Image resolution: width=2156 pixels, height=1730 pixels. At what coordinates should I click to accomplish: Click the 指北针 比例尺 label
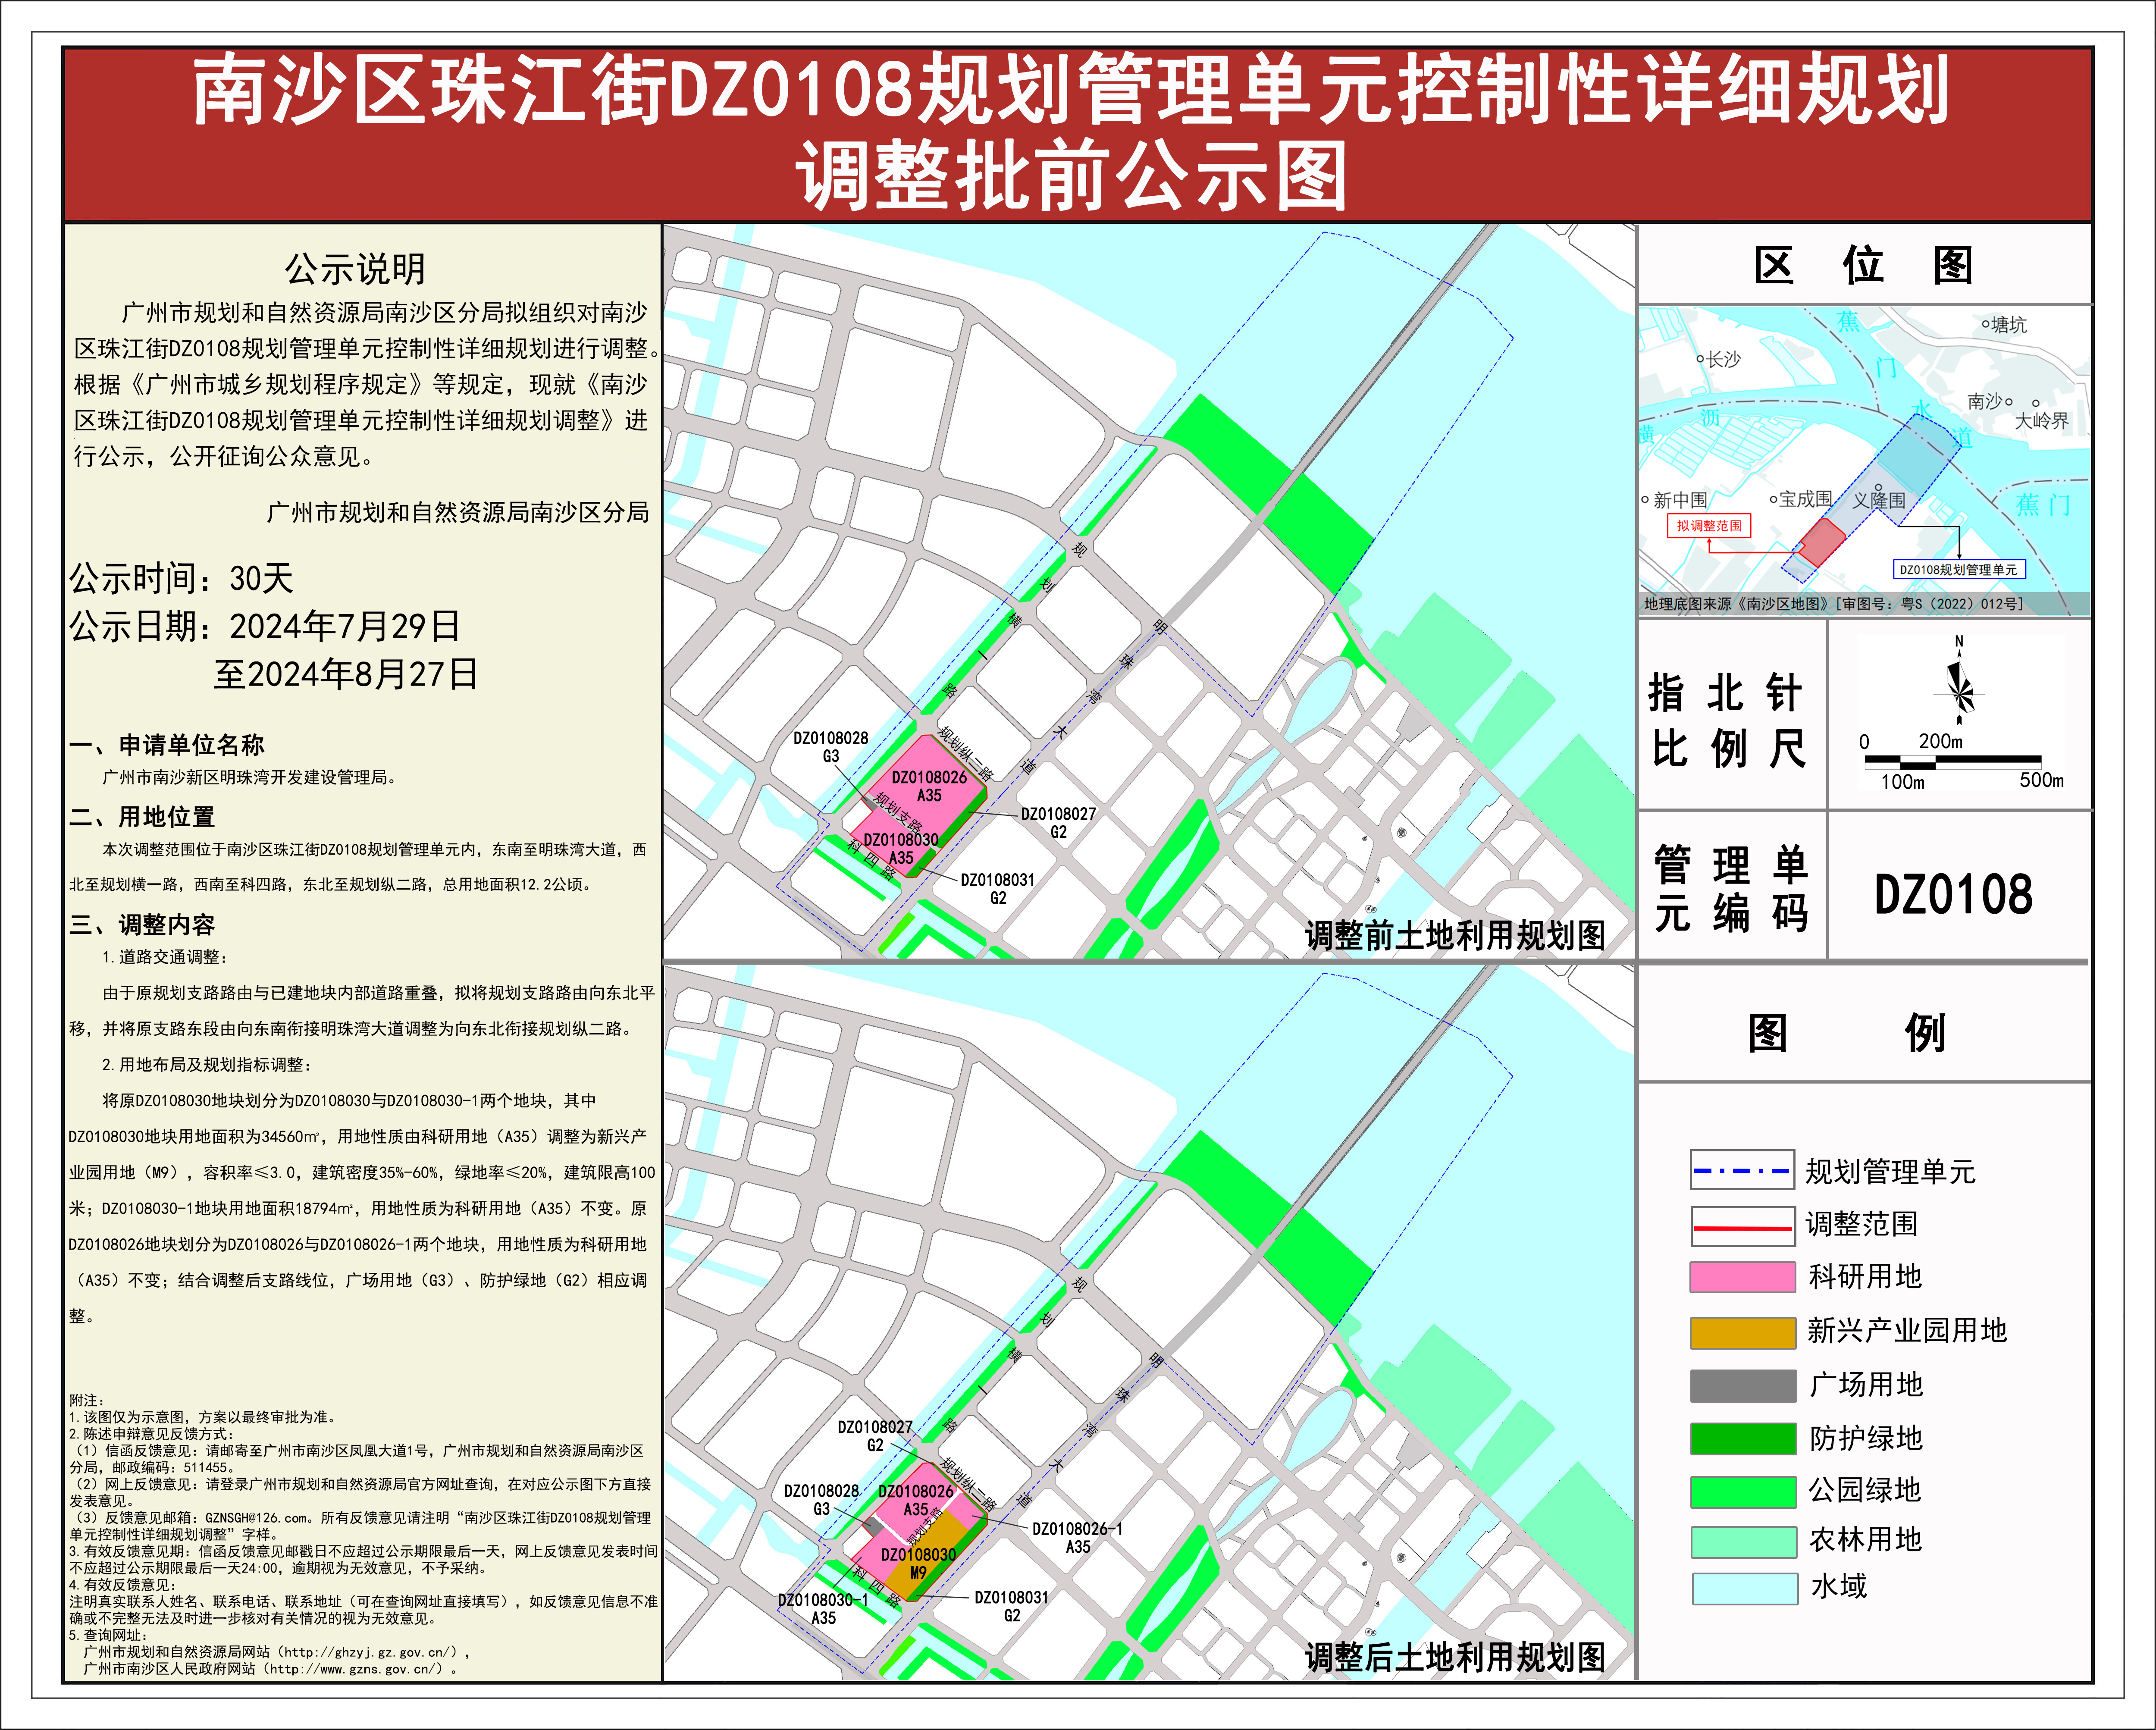click(x=1727, y=720)
